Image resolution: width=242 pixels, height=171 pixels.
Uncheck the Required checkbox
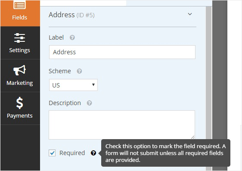tap(52, 153)
